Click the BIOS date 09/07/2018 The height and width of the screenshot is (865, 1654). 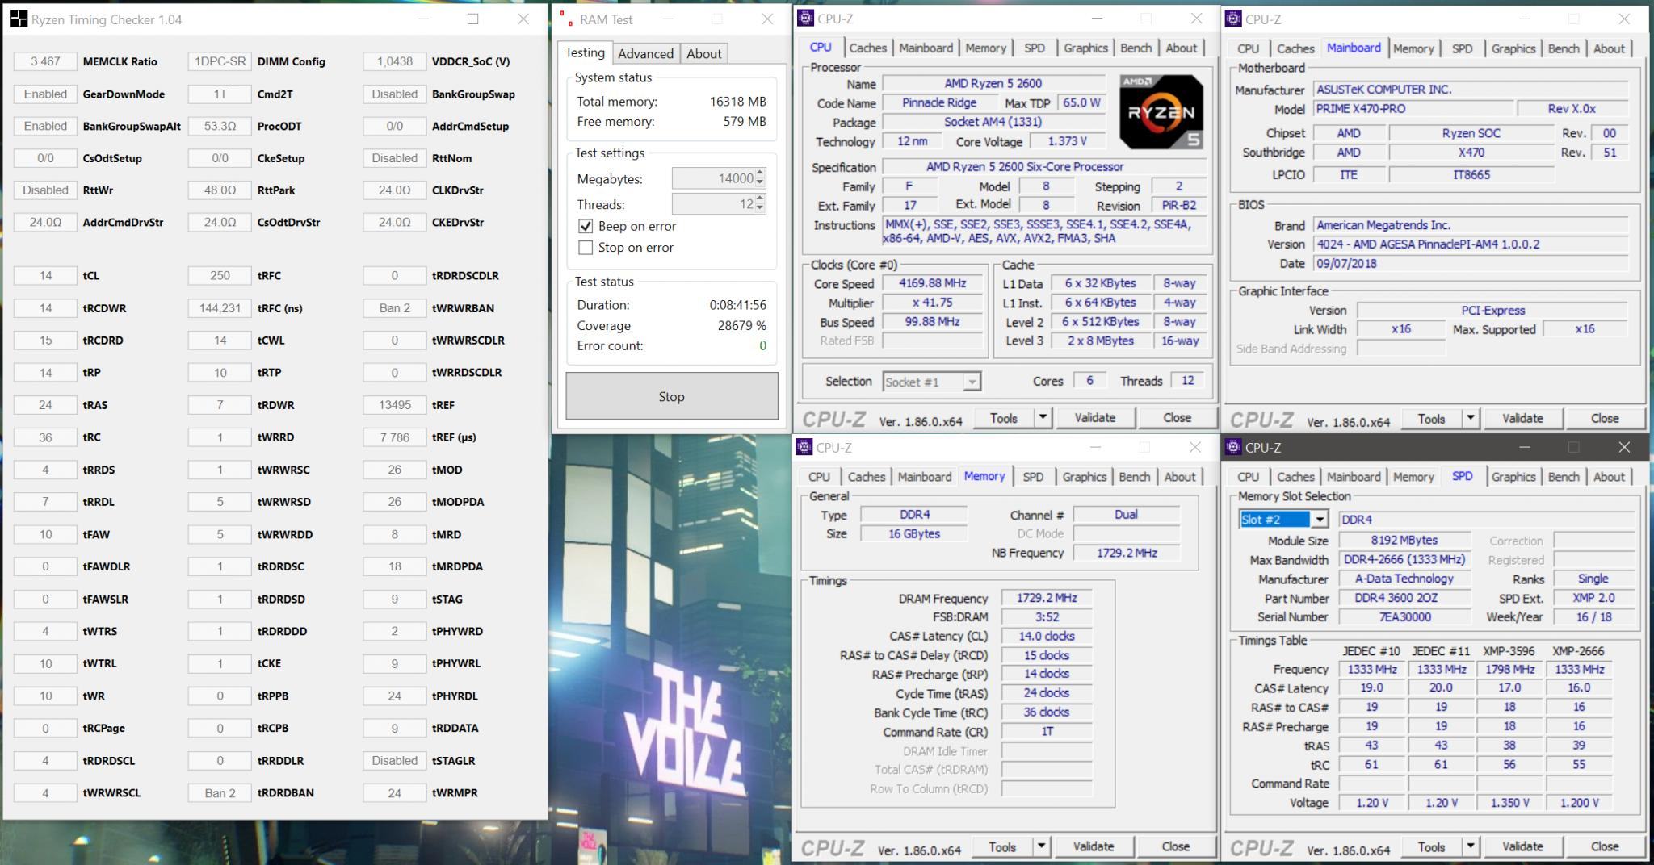[1470, 264]
